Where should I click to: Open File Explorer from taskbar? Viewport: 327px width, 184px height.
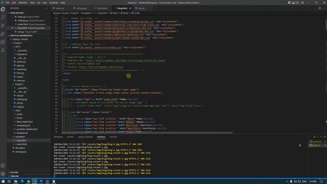point(16,181)
